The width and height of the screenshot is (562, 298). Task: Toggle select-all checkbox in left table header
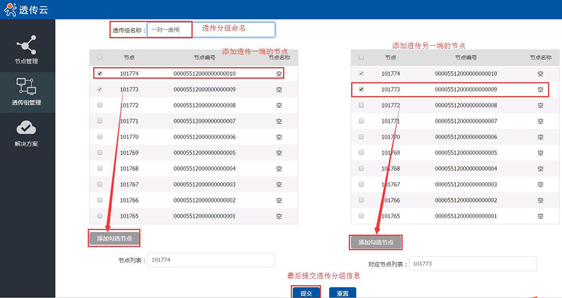100,57
